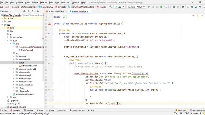Click the related XML file gutter icon at line 11
The width and height of the screenshot is (205, 115).
pyautogui.click(x=50, y=24)
